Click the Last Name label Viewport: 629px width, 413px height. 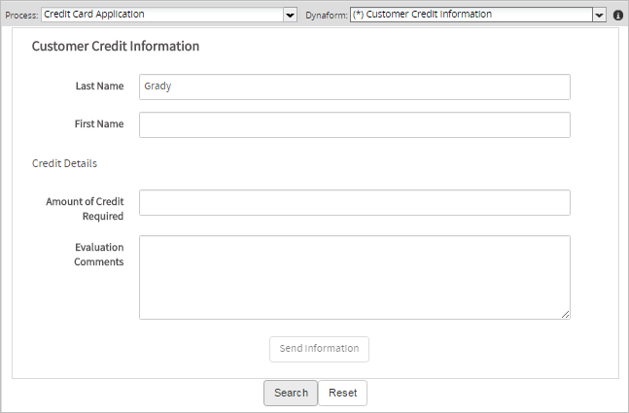coord(99,86)
